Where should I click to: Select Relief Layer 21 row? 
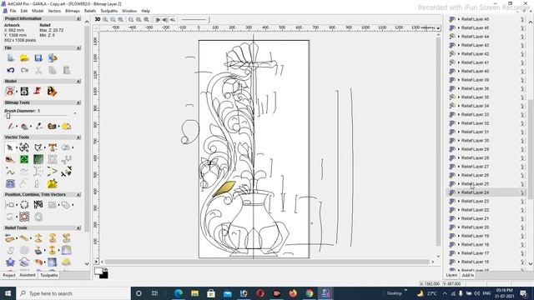486,218
